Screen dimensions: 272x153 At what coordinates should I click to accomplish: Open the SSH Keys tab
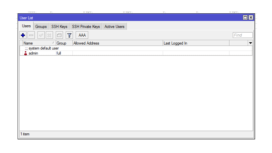click(59, 27)
